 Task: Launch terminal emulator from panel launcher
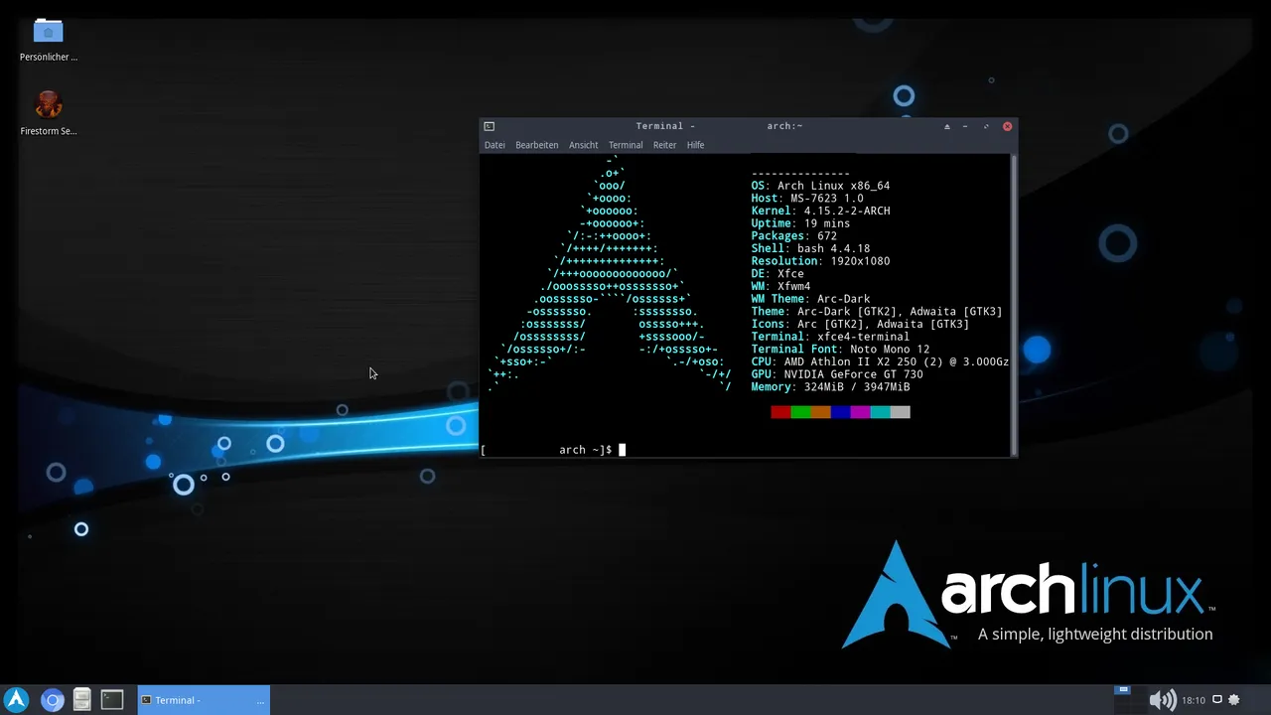(x=112, y=700)
